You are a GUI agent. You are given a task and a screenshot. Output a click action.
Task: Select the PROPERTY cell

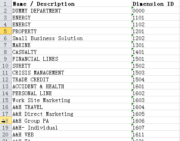[72, 31]
